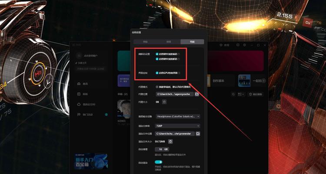Browse folder for the agencycache proxy location
This screenshot has height=174, width=326.
coord(196,94)
